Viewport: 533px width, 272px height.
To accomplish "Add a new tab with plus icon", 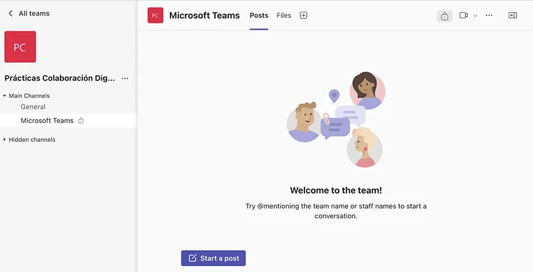I will point(303,15).
